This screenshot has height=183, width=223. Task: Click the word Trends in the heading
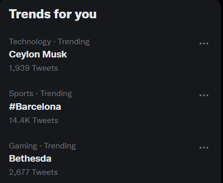(x=30, y=14)
